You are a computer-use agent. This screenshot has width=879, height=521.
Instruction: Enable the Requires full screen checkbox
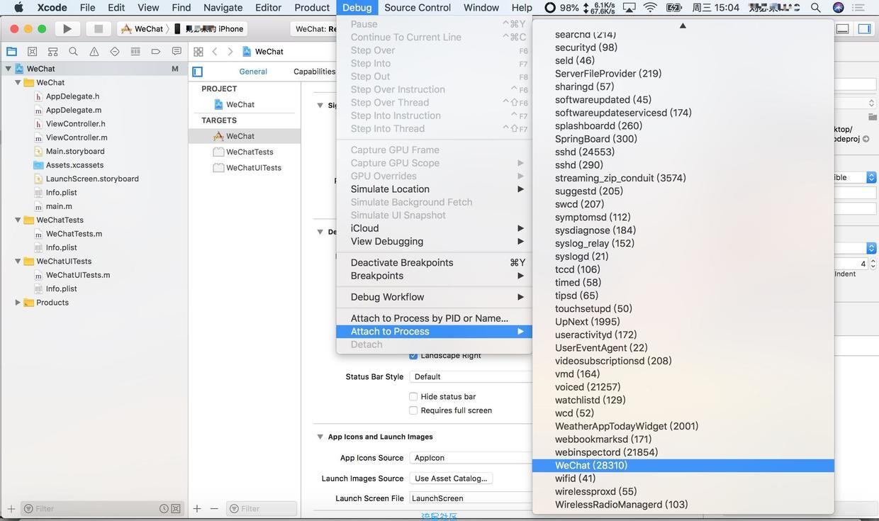(413, 410)
